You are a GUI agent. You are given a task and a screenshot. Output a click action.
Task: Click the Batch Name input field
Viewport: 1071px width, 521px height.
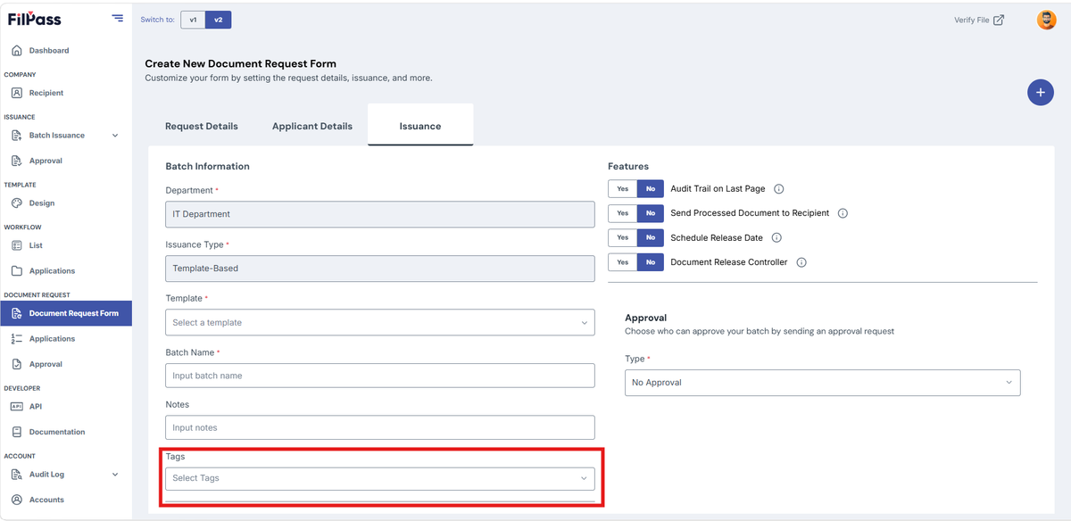380,376
